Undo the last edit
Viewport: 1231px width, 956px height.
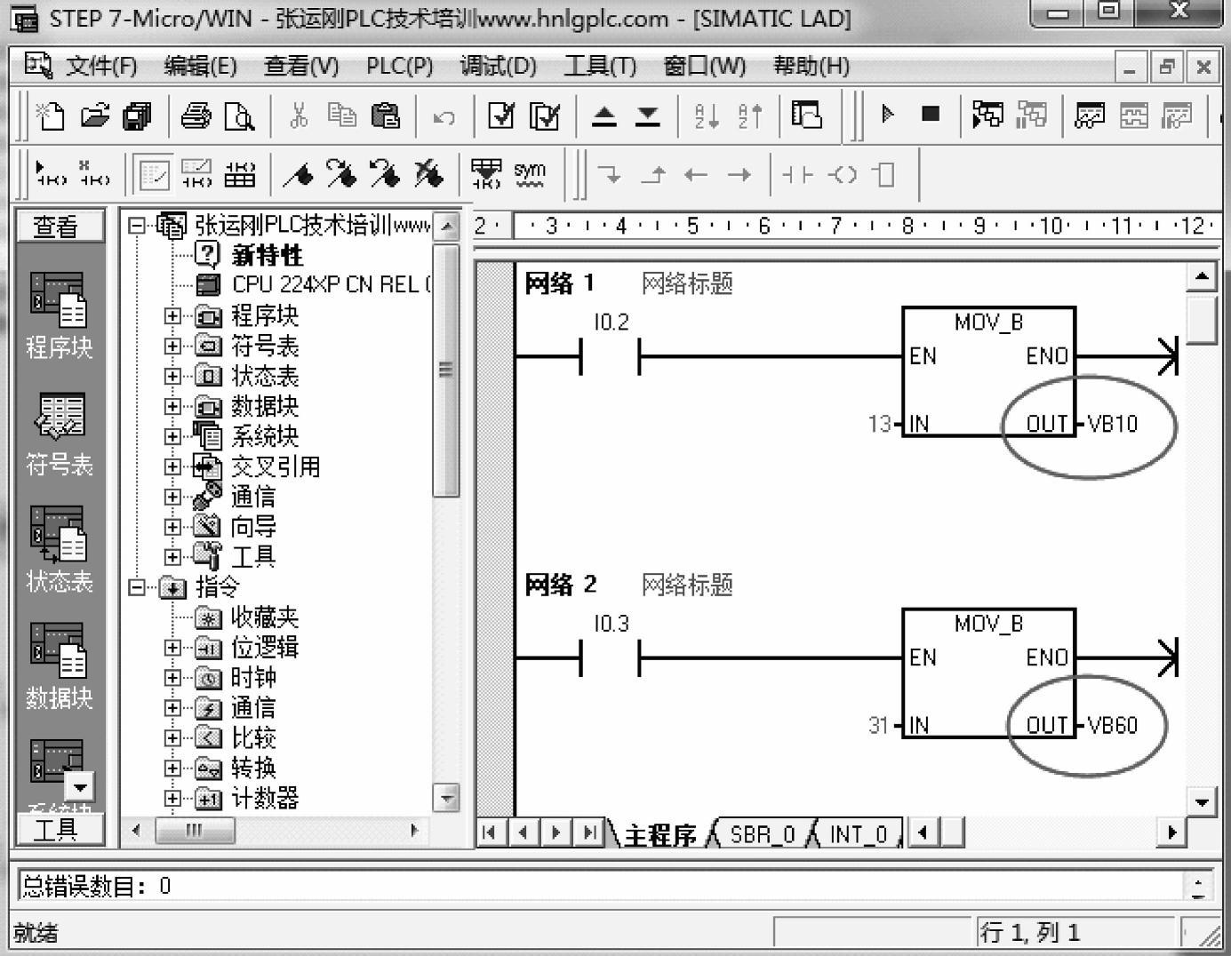(444, 116)
